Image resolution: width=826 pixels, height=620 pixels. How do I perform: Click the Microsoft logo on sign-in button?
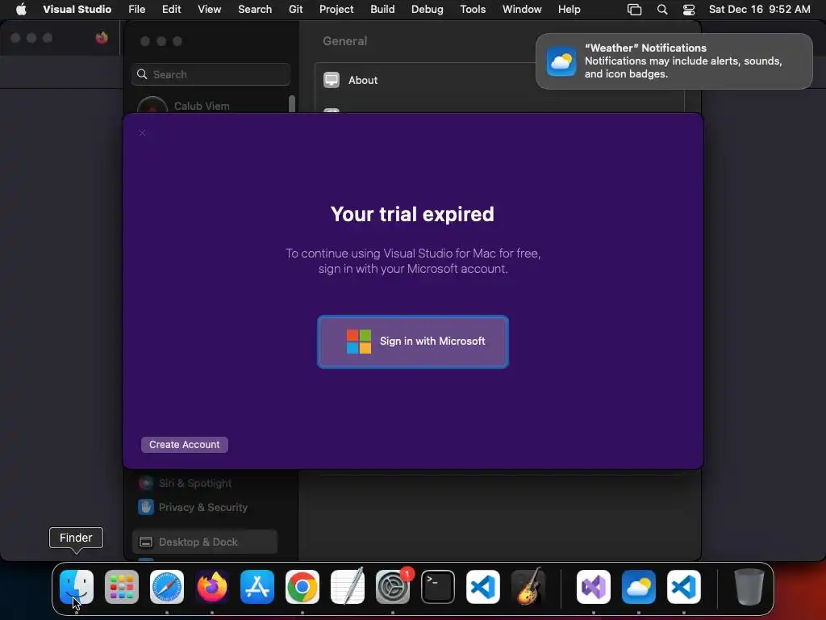tap(359, 341)
